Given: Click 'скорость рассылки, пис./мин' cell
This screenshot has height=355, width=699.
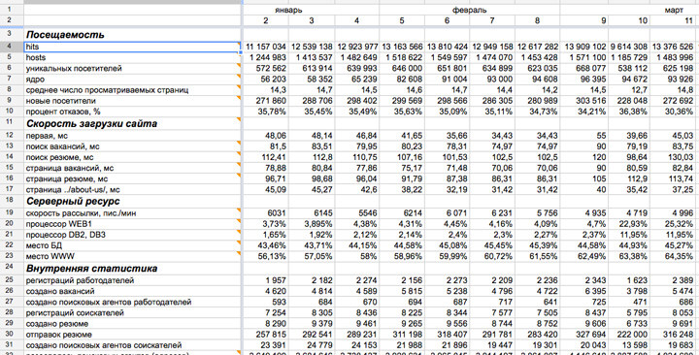Looking at the screenshot, I should click(x=132, y=213).
